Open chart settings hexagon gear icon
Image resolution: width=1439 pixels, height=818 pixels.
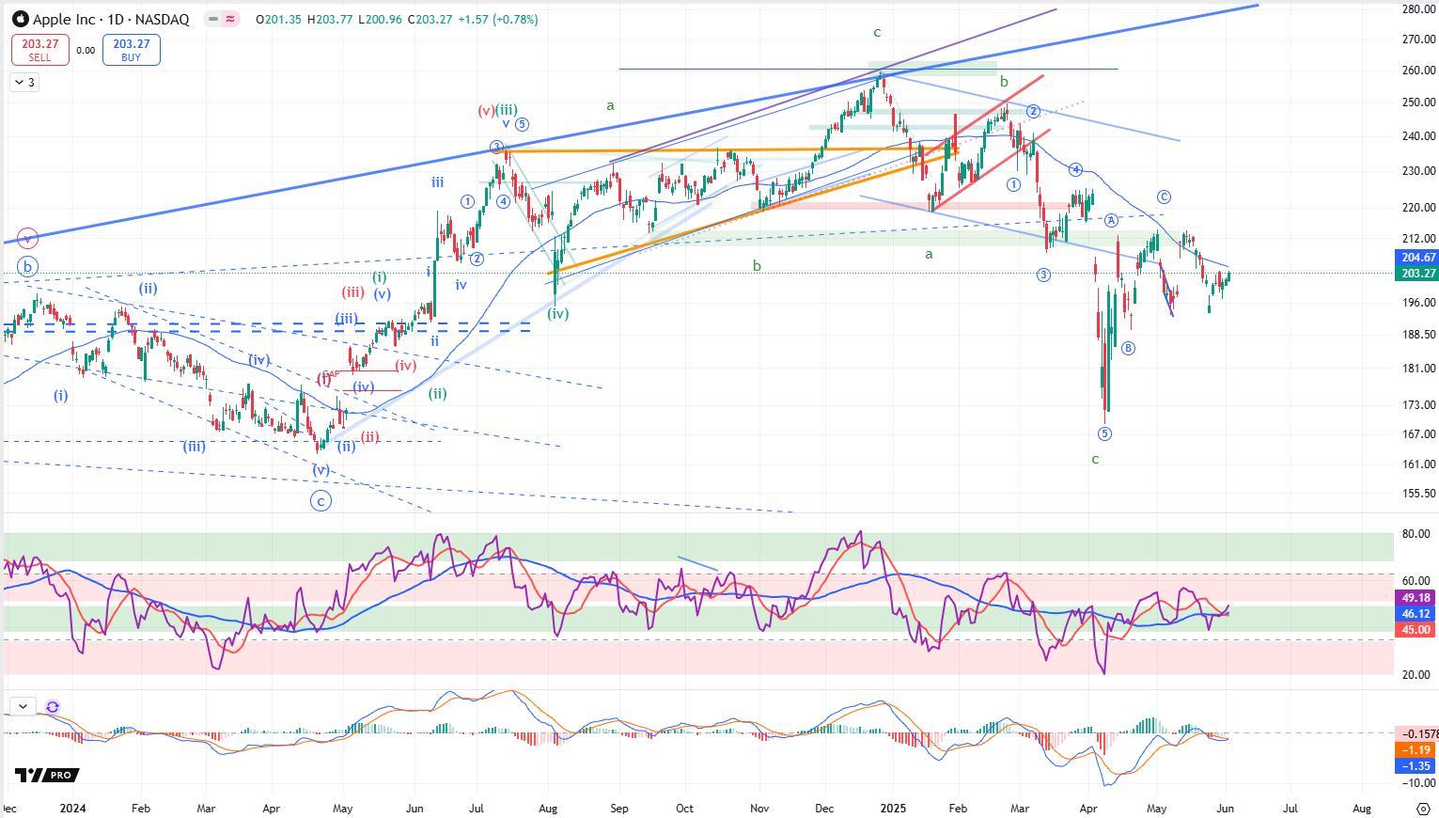1422,809
